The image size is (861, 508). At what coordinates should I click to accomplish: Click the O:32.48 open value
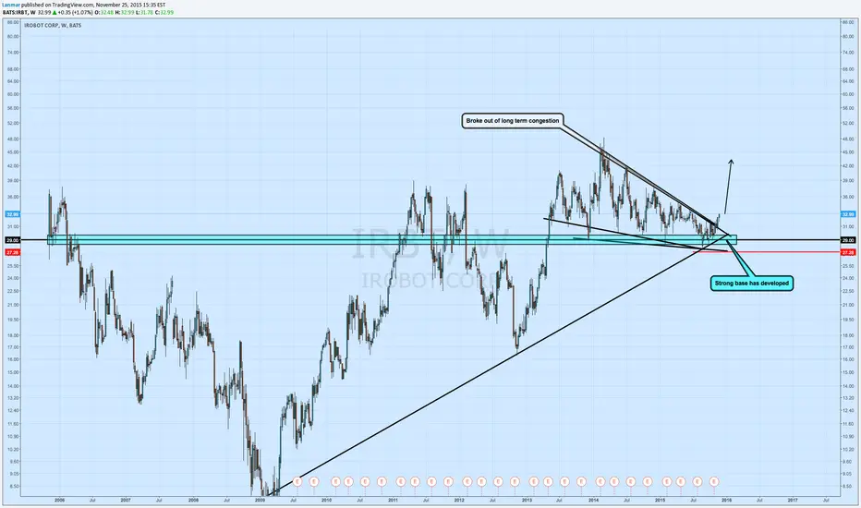[x=104, y=12]
